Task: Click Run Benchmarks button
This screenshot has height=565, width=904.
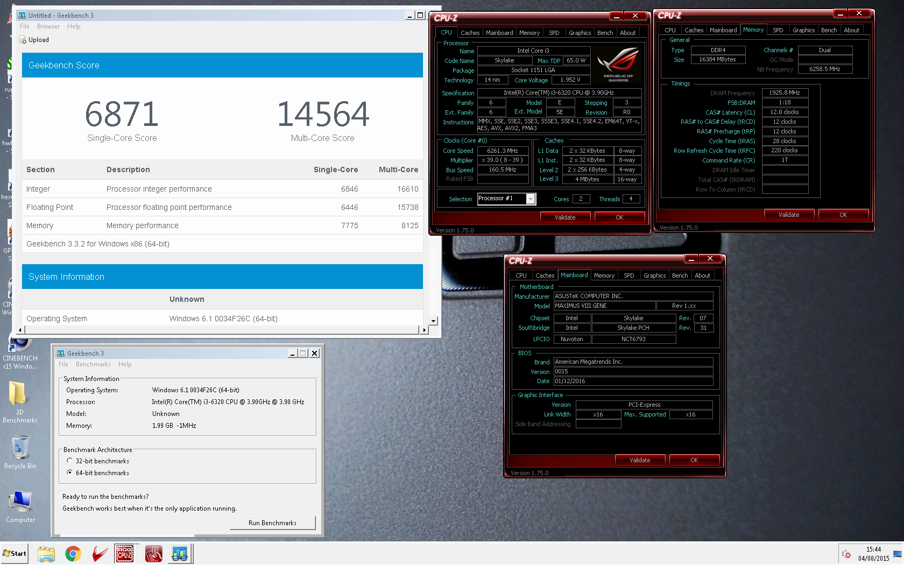Action: (272, 523)
